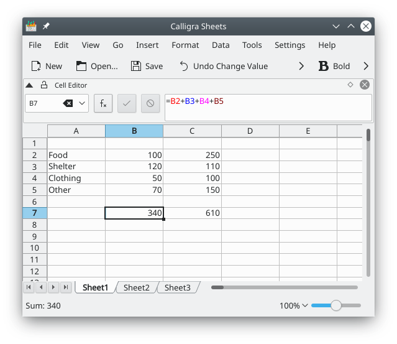Click the zoom slider handle
This screenshot has height=344, width=397.
(336, 305)
